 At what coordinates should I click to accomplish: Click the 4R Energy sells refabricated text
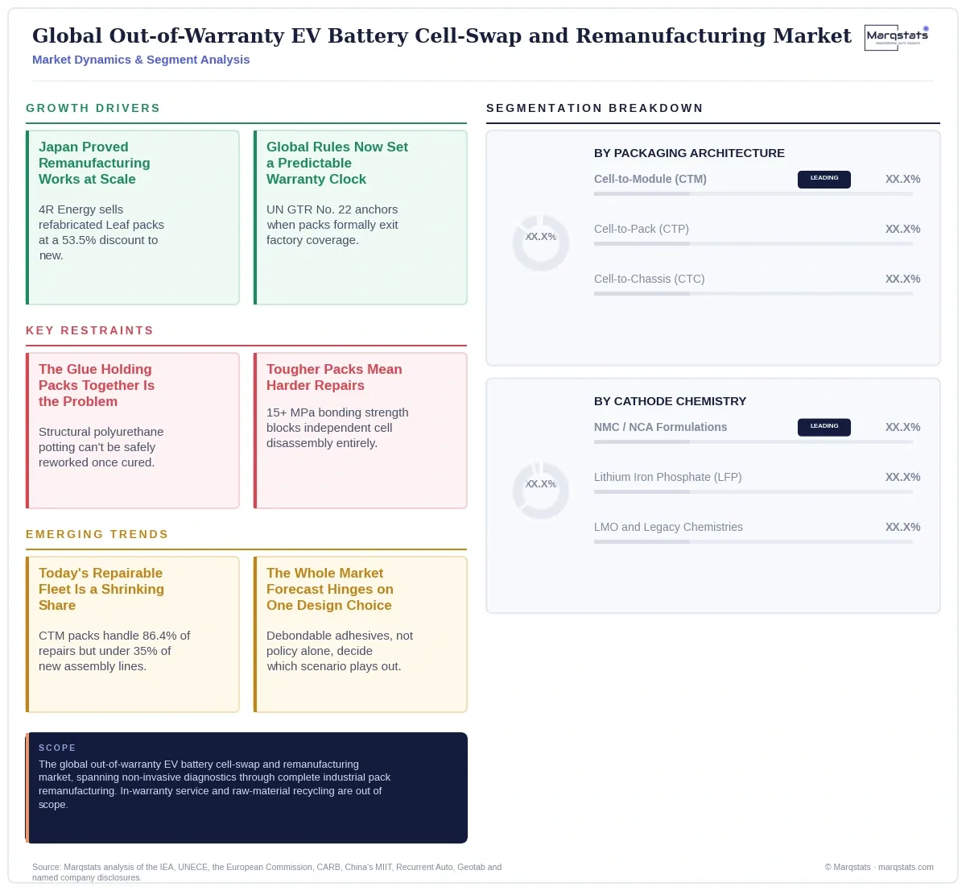point(101,232)
